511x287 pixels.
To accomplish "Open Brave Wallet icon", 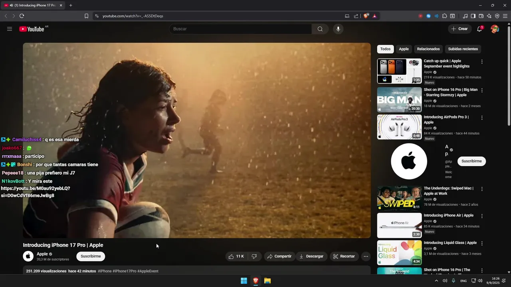I will coord(481,16).
